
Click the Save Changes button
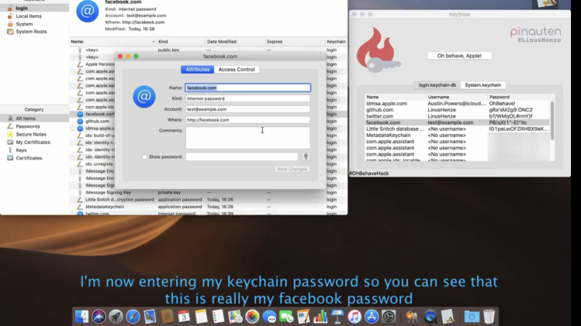pyautogui.click(x=292, y=169)
